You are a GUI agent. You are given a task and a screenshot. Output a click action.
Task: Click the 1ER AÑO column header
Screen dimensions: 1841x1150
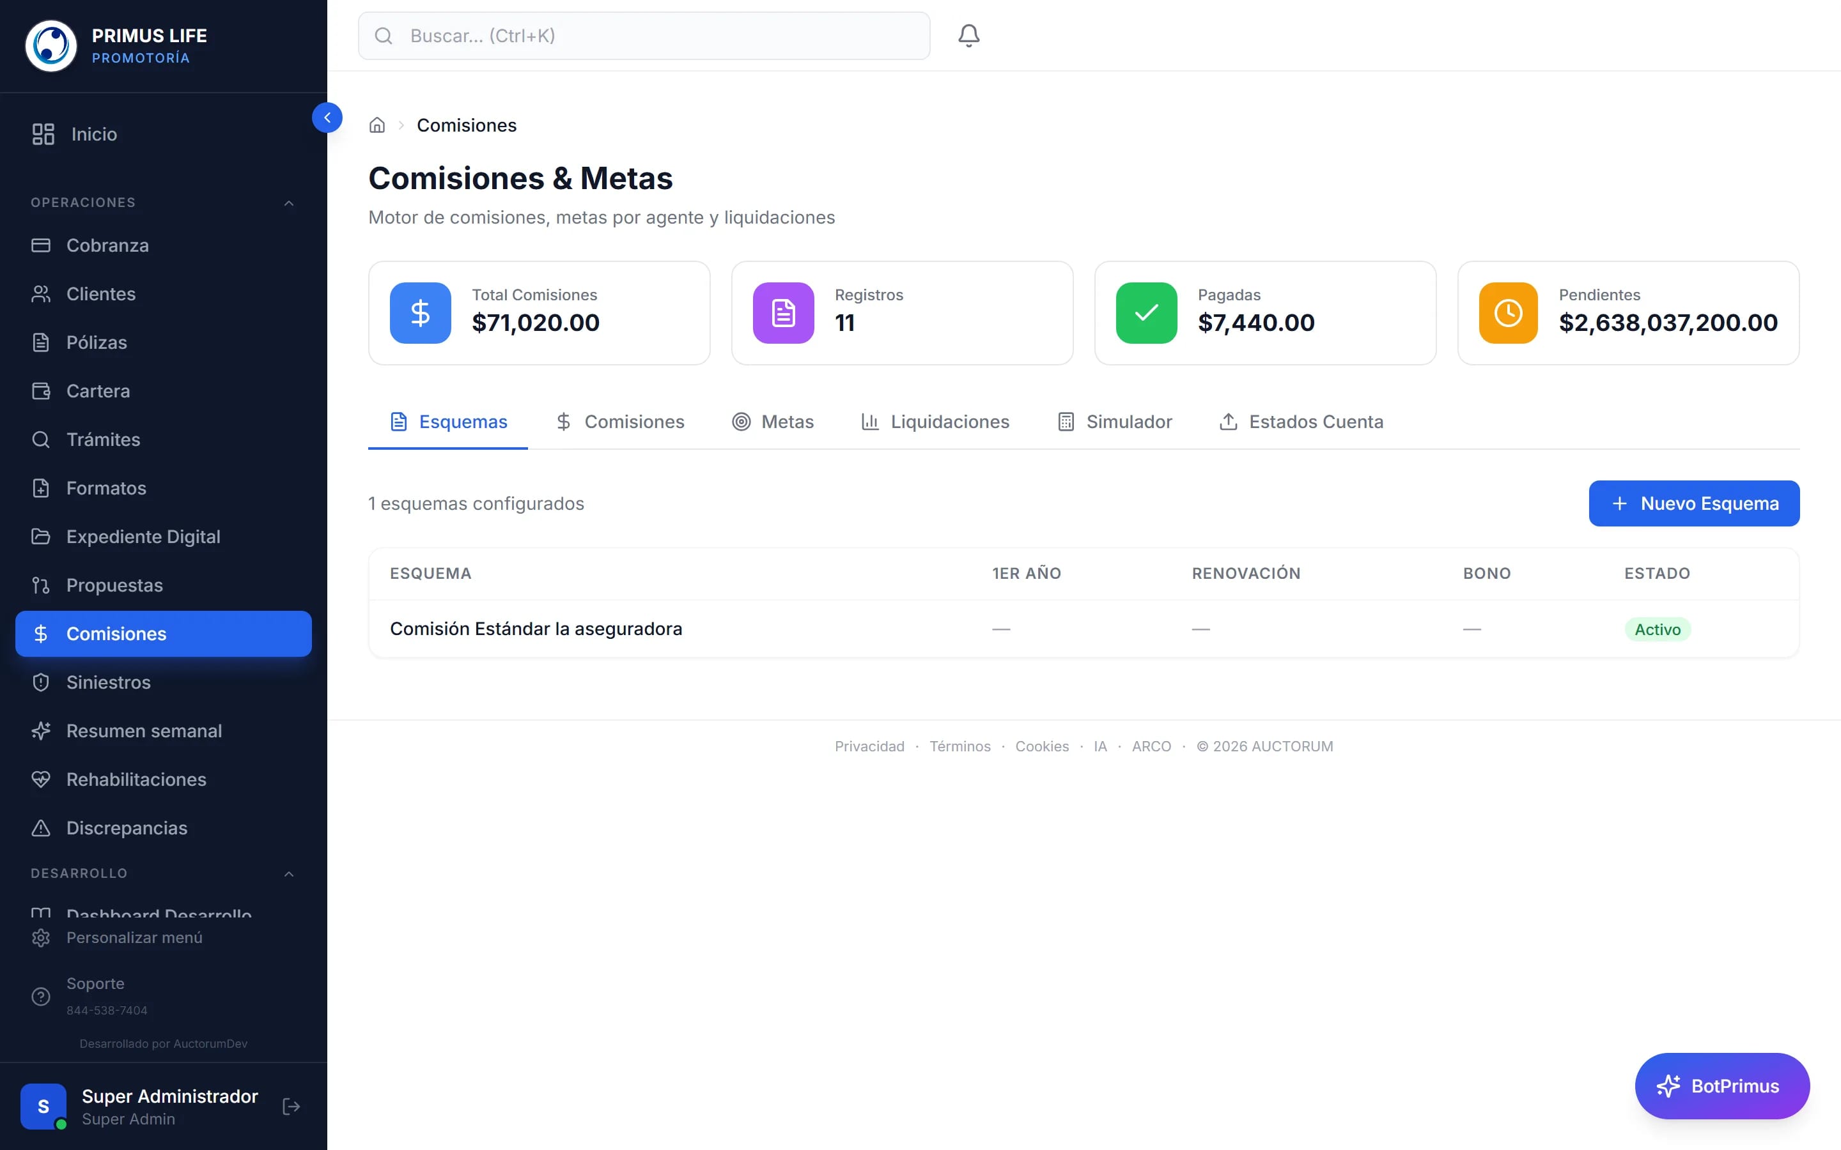click(x=1026, y=574)
